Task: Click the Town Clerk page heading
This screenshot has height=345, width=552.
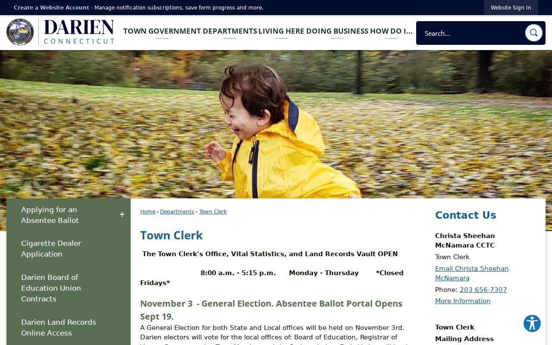Action: [x=171, y=235]
